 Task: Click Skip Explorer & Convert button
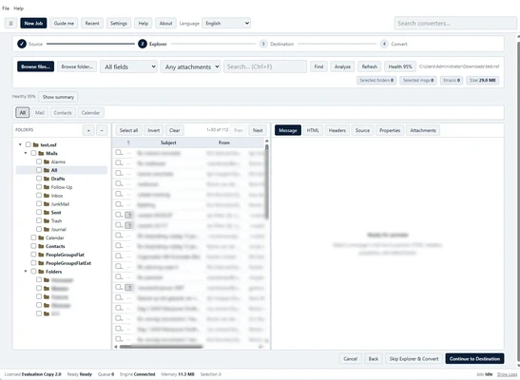pos(414,359)
